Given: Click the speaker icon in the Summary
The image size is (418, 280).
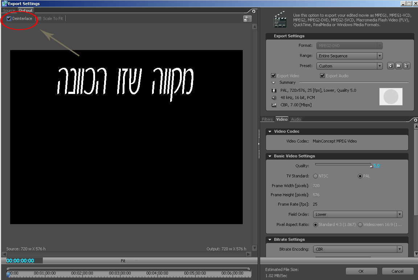Looking at the screenshot, I should tap(274, 98).
